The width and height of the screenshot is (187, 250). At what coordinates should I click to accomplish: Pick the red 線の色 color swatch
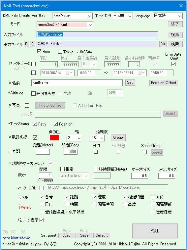click(54, 138)
